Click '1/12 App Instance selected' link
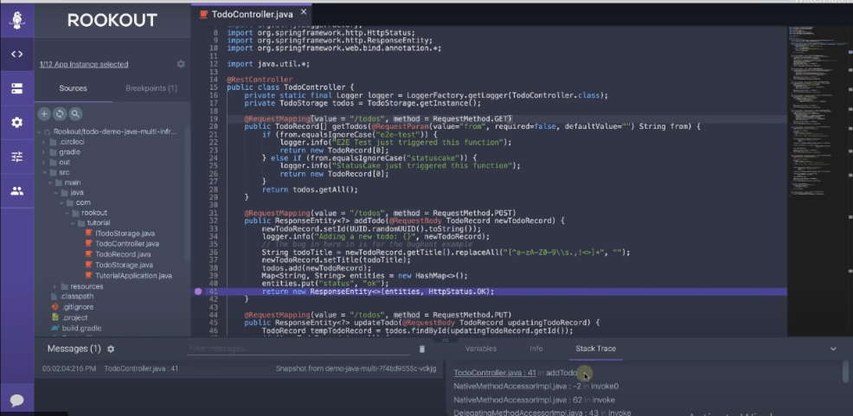This screenshot has width=853, height=416. [84, 64]
